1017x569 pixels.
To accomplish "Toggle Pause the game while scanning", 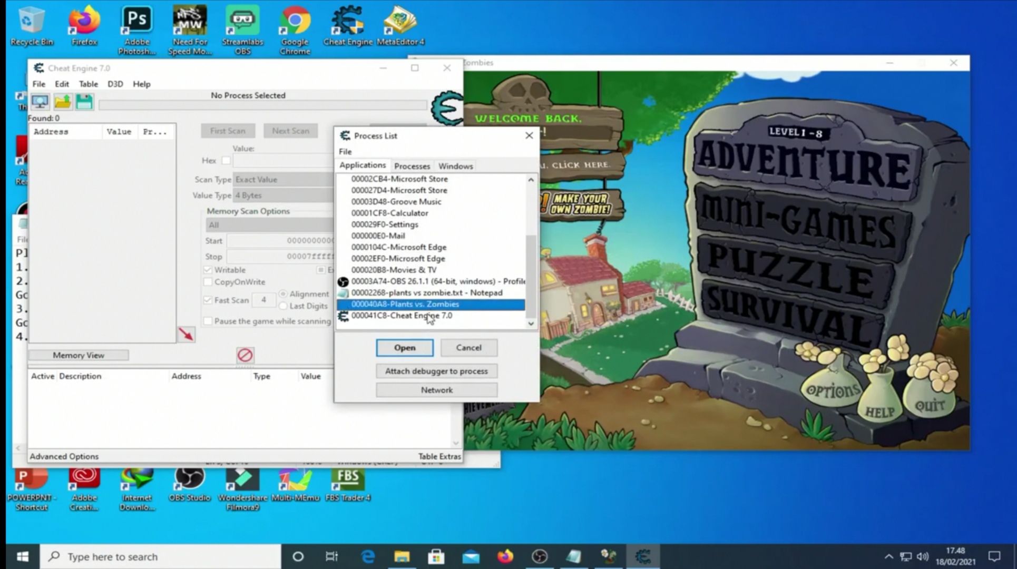I will [208, 321].
